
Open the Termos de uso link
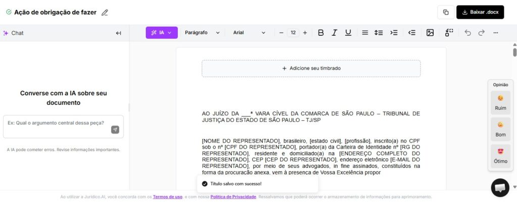pyautogui.click(x=168, y=197)
